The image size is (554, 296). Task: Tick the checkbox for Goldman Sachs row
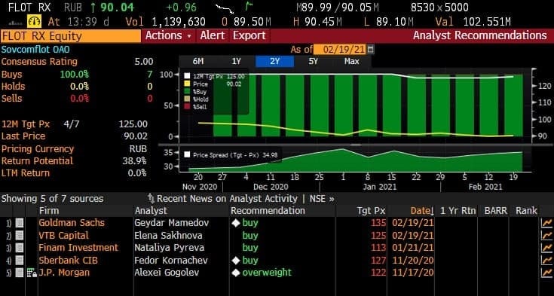[20, 223]
